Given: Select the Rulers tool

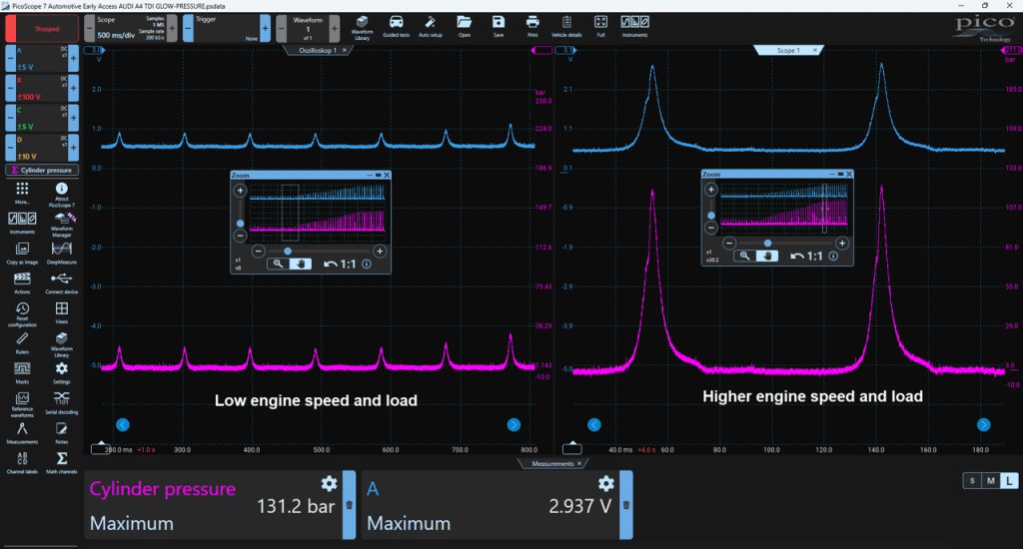Looking at the screenshot, I should tap(22, 343).
